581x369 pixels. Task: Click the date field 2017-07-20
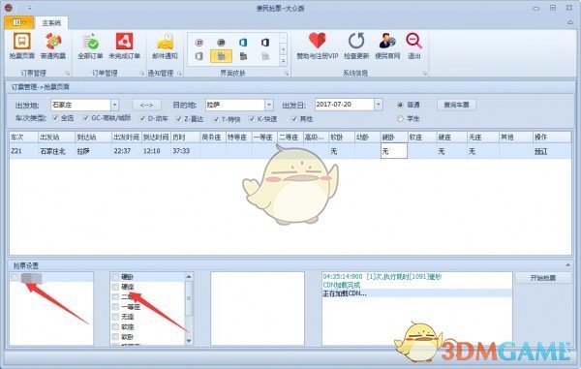[x=345, y=105]
